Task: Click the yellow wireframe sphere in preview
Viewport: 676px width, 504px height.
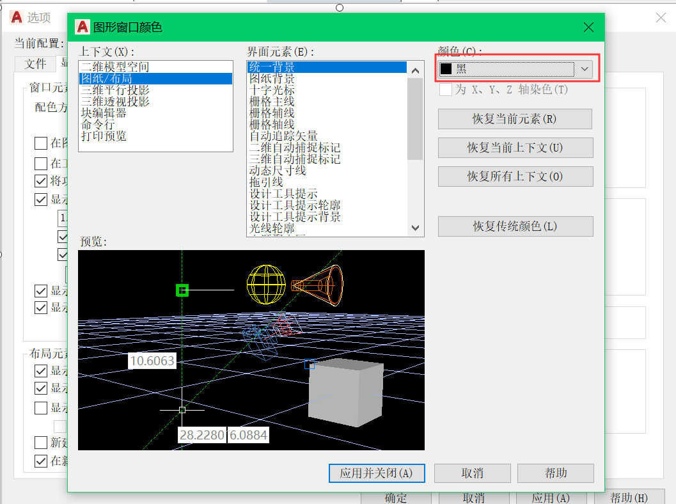Action: (x=267, y=285)
